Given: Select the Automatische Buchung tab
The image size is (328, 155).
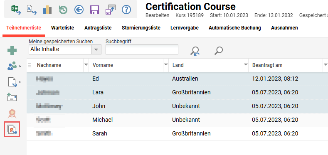Looking at the screenshot, I should coord(235,28).
